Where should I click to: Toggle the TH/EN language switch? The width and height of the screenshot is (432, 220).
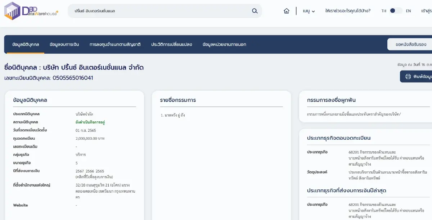(x=396, y=11)
